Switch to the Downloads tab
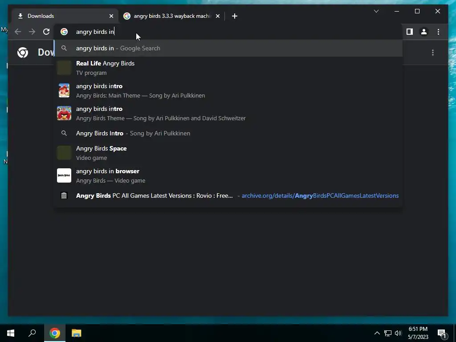Image resolution: width=456 pixels, height=342 pixels. (65, 16)
